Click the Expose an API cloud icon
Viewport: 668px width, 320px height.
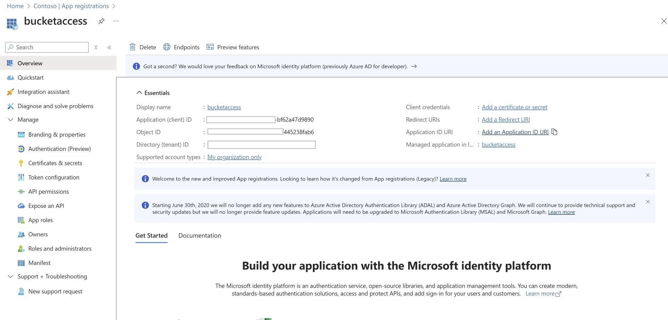pos(21,205)
